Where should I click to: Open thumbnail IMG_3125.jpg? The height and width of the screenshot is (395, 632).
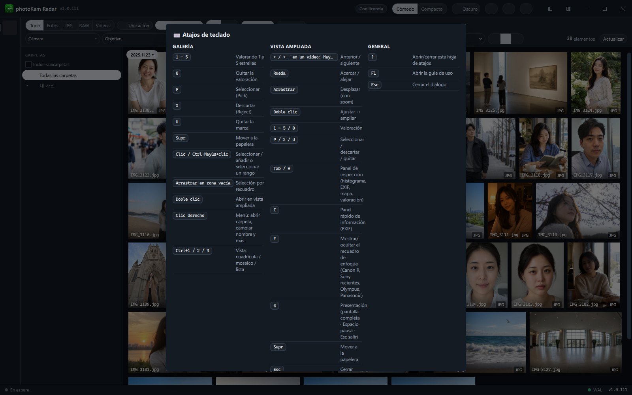521,83
